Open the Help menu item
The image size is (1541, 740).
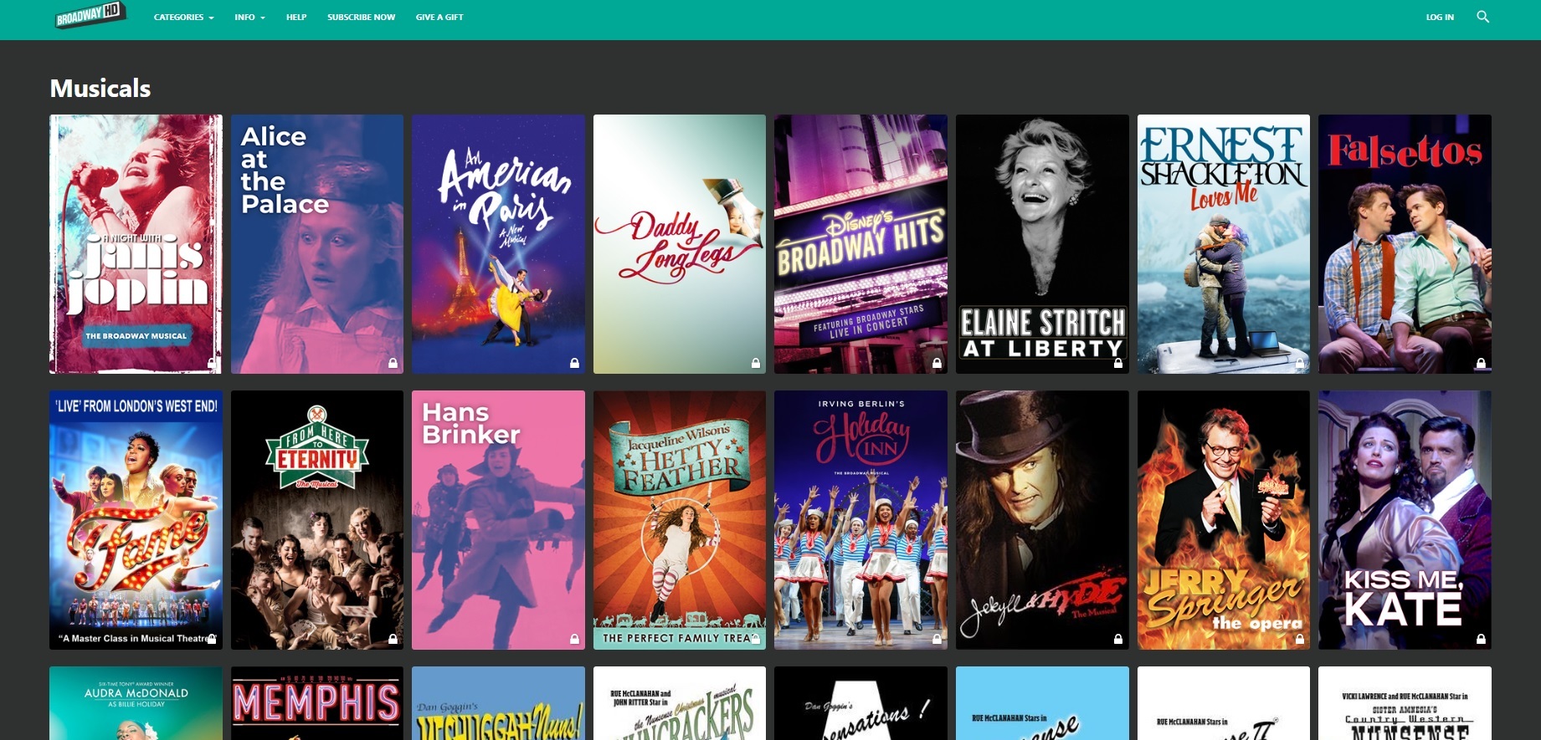click(x=296, y=17)
